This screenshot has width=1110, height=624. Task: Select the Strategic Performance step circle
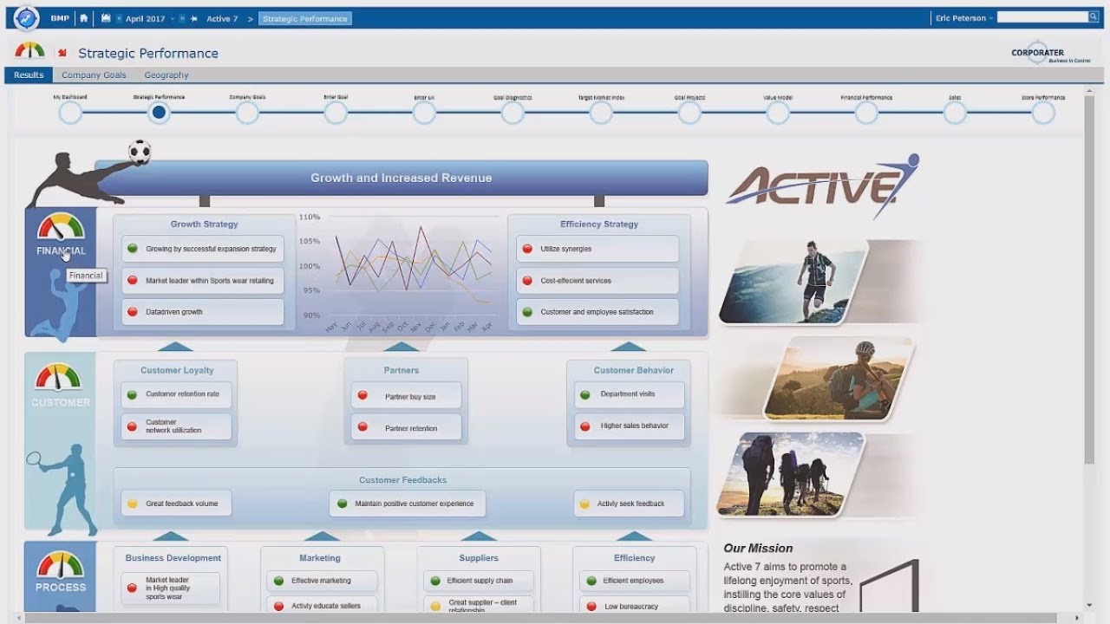(x=159, y=113)
